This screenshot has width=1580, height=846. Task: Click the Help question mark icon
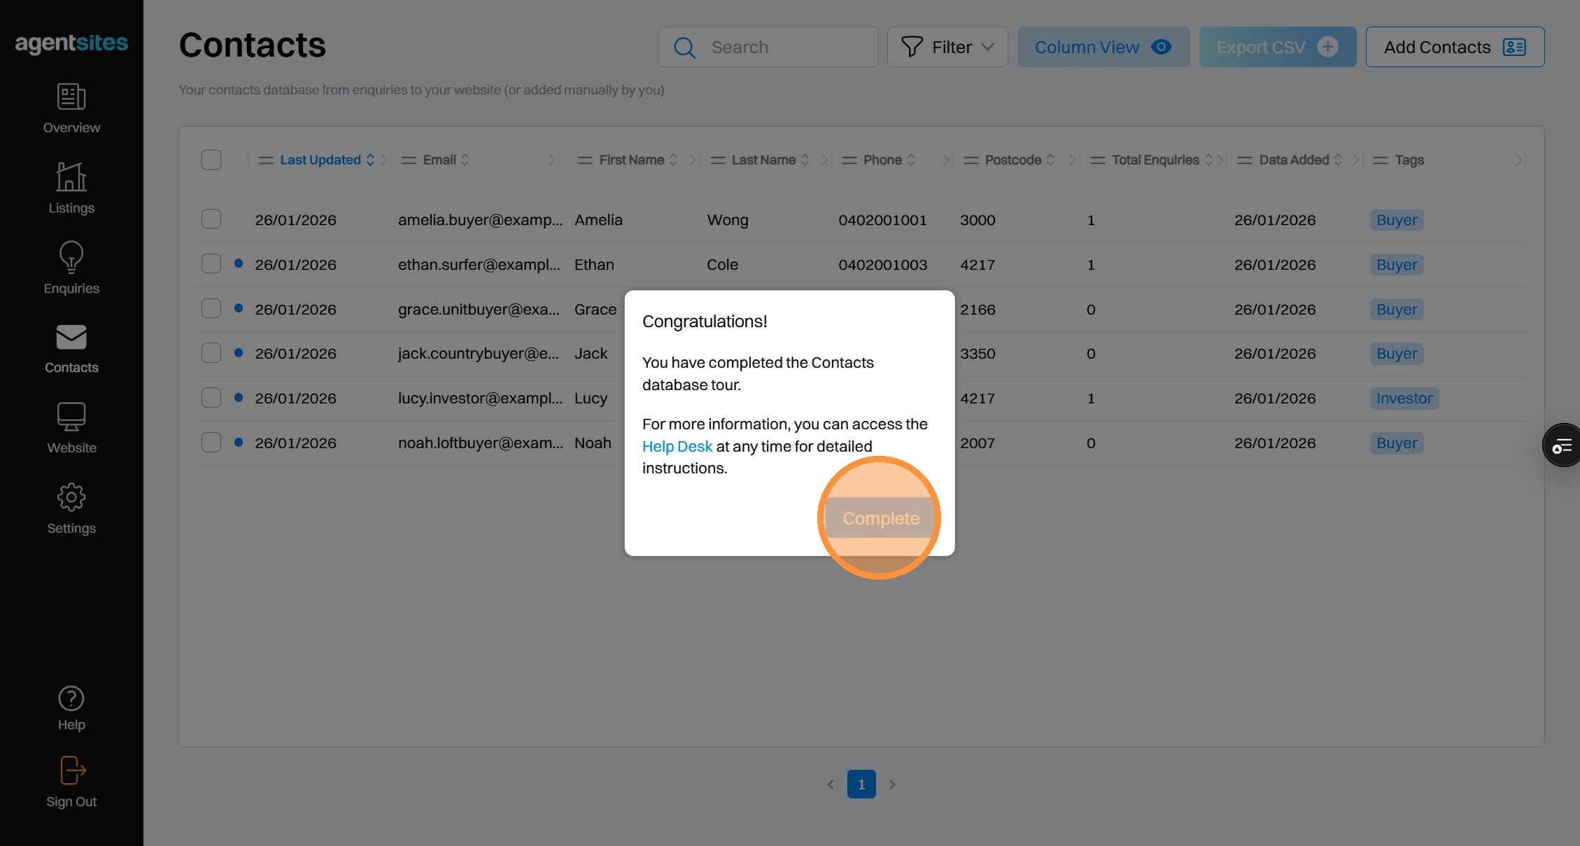(x=71, y=698)
